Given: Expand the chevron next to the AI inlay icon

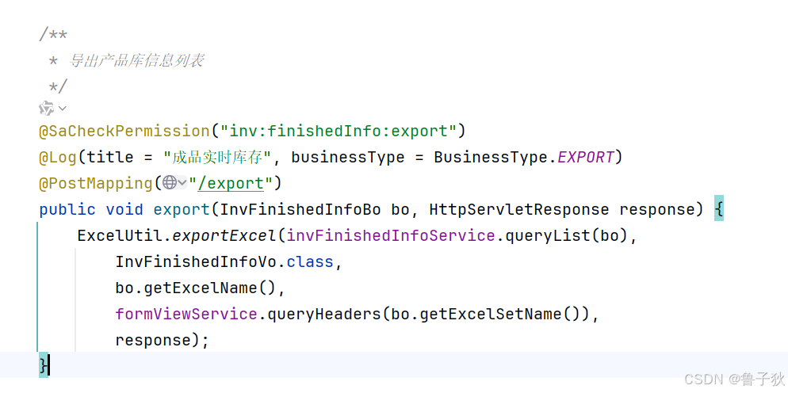Looking at the screenshot, I should pyautogui.click(x=63, y=108).
